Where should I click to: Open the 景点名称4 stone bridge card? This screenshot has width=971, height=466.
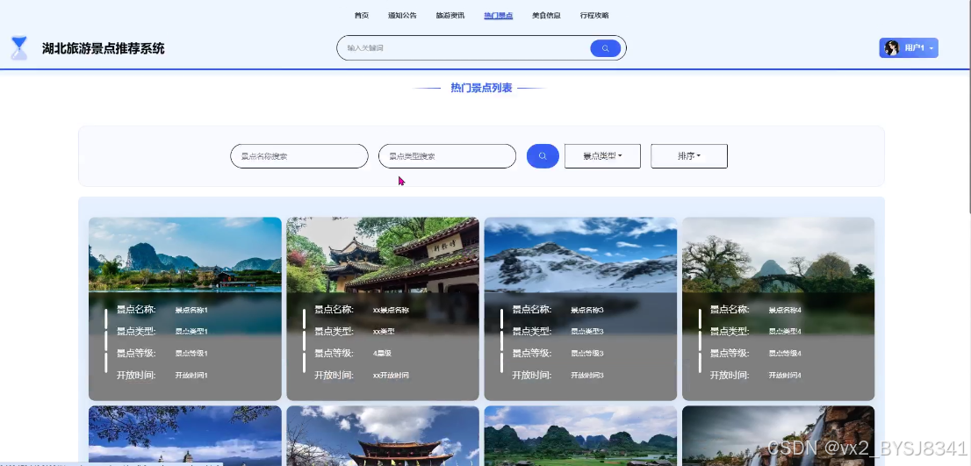779,309
